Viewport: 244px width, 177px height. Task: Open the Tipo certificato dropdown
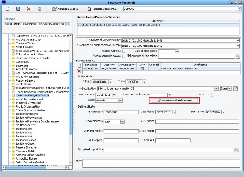122,122
